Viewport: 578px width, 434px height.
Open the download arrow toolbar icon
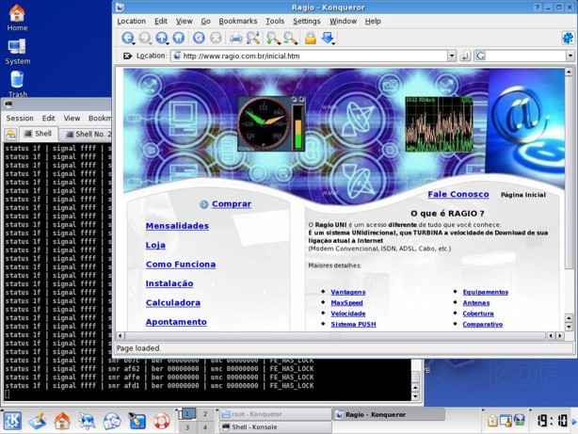[x=328, y=38]
